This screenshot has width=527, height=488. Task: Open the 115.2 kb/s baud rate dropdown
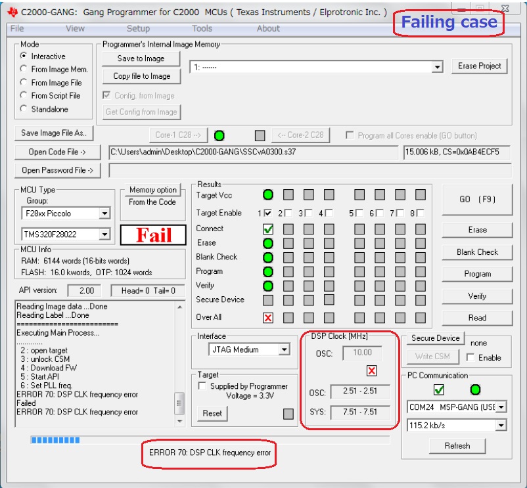pyautogui.click(x=501, y=426)
